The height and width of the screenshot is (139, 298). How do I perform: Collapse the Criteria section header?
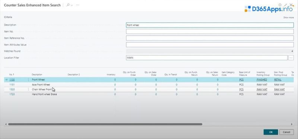coord(8,17)
